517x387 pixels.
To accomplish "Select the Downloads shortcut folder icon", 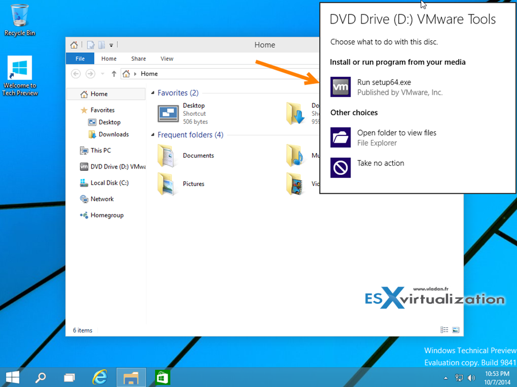I will tap(295, 114).
